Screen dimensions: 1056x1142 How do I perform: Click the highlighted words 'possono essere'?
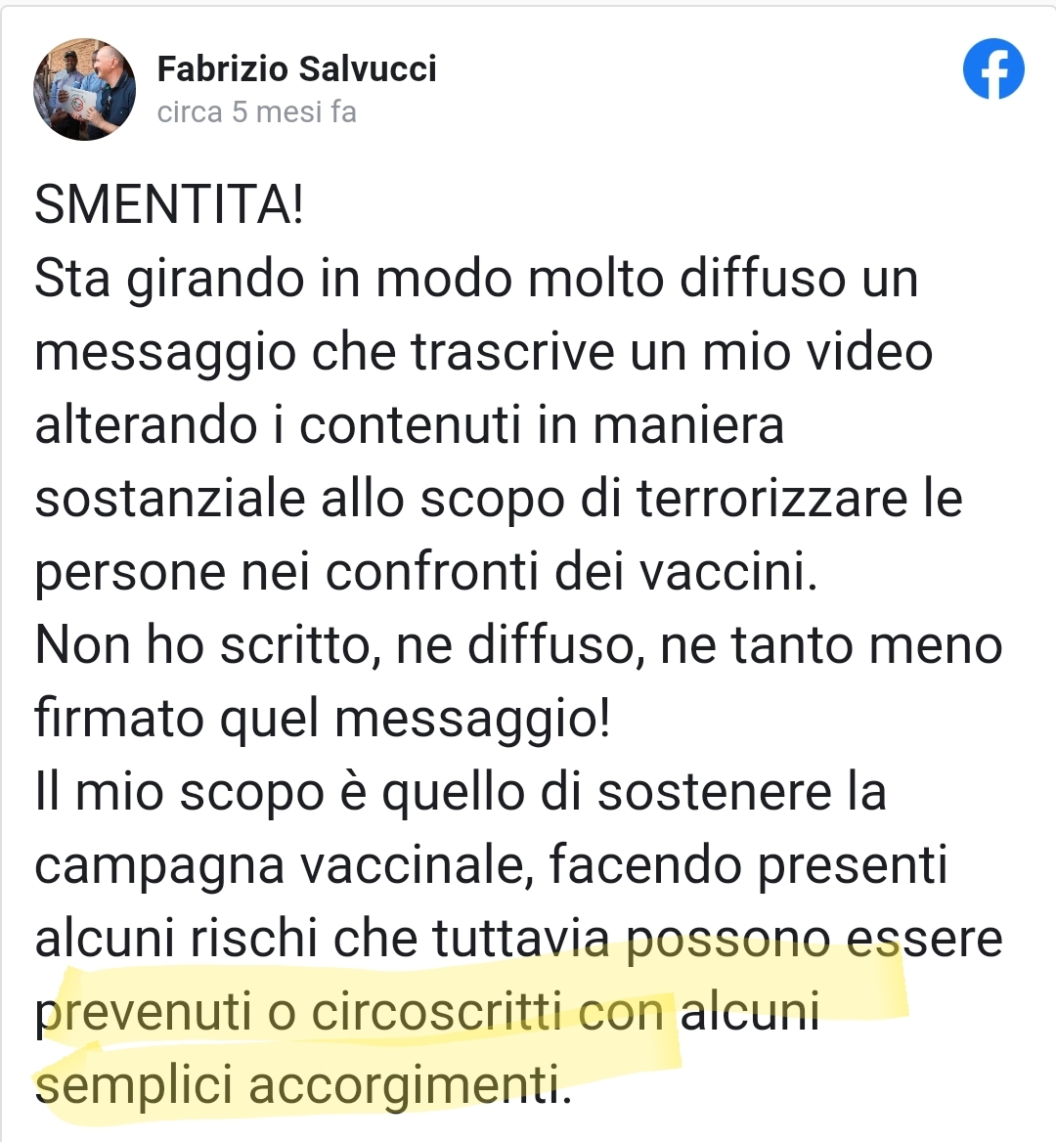click(x=814, y=940)
